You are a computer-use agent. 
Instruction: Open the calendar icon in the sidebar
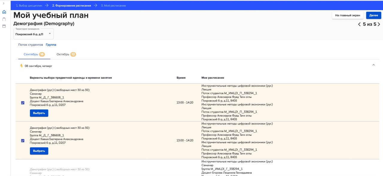point(4,26)
